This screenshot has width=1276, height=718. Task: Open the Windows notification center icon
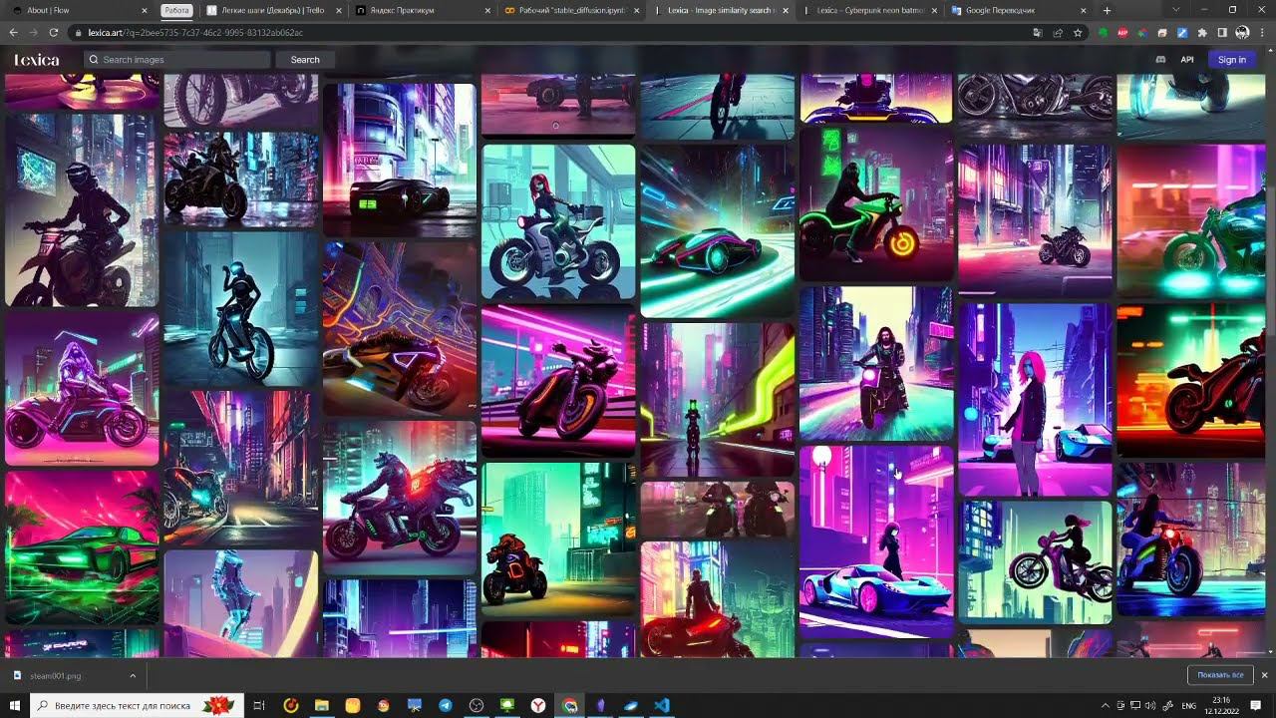point(1257,705)
